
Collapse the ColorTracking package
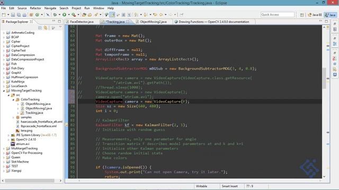pos(13,100)
